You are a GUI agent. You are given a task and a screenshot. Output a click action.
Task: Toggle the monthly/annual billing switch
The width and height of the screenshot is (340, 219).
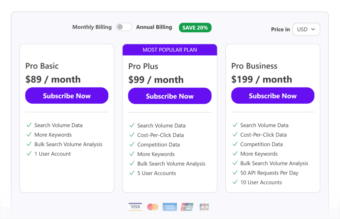pos(124,27)
